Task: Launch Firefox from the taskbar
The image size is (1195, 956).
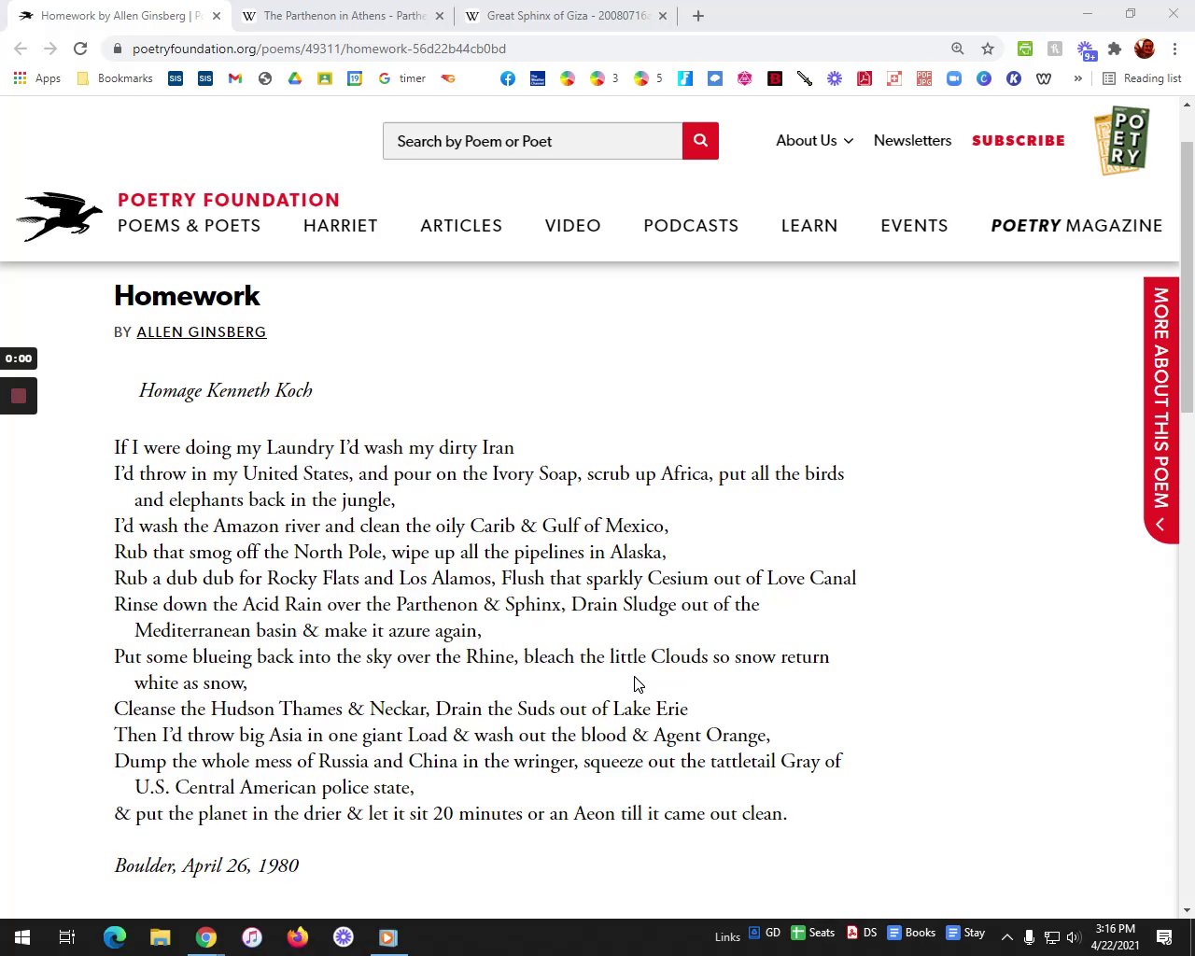Action: 298,937
